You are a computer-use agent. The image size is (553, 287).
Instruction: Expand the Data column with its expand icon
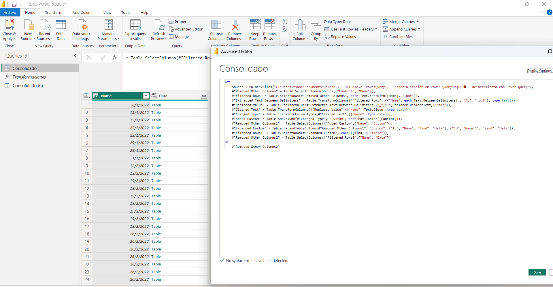pyautogui.click(x=204, y=96)
